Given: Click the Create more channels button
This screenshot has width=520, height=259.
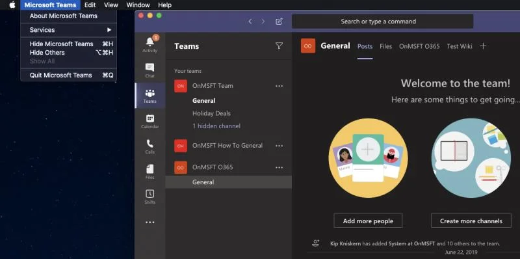Looking at the screenshot, I should 471,221.
